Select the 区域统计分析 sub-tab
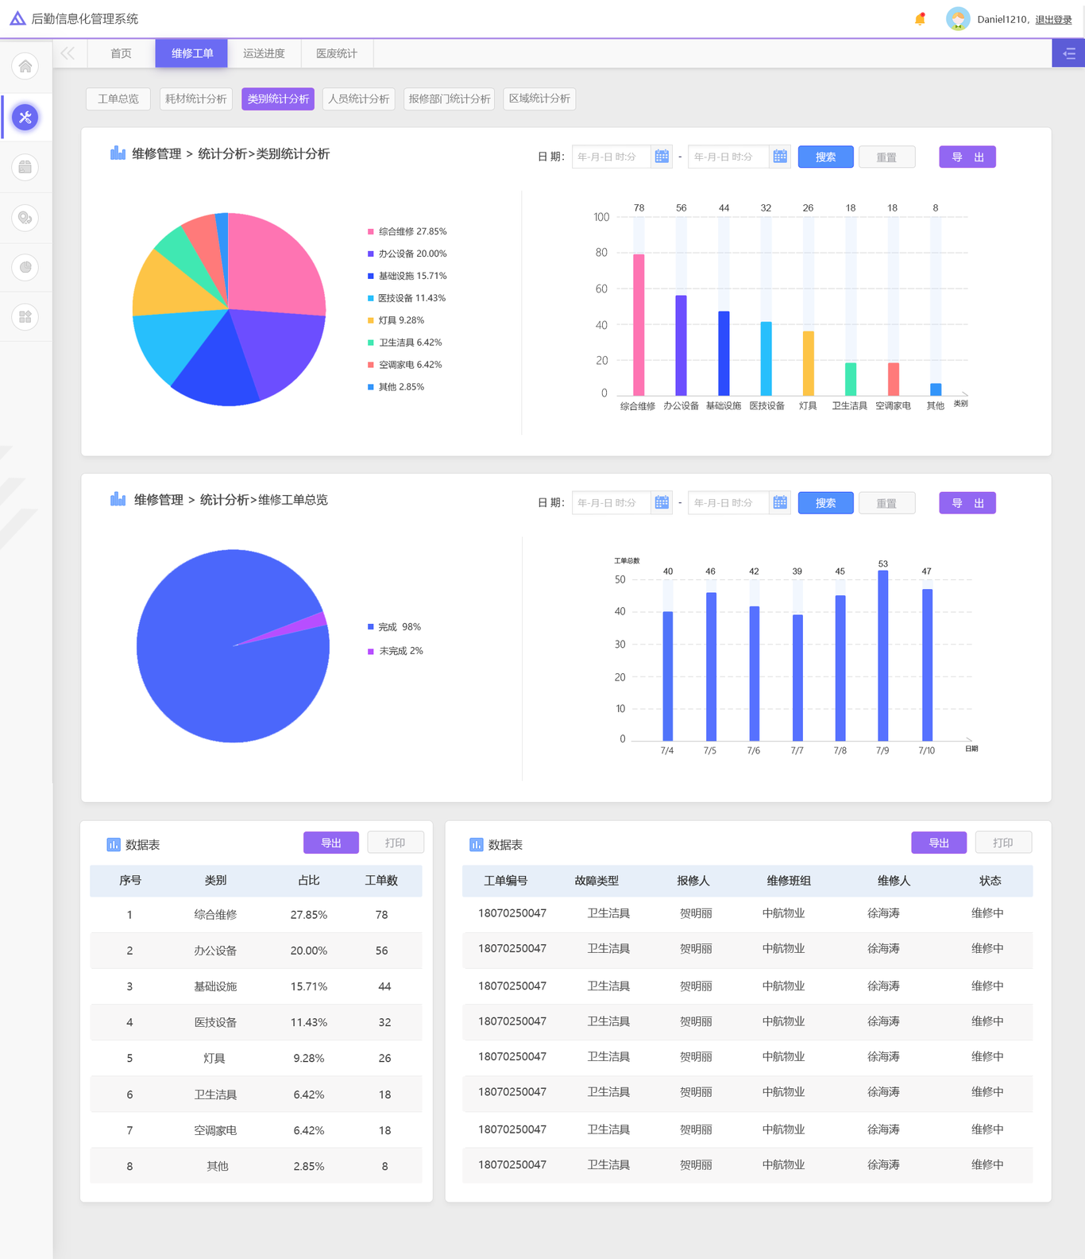This screenshot has height=1259, width=1085. tap(539, 99)
